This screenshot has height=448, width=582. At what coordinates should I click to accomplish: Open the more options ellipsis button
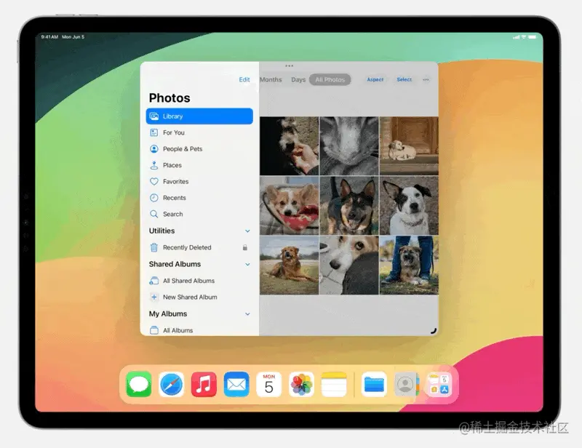(426, 79)
